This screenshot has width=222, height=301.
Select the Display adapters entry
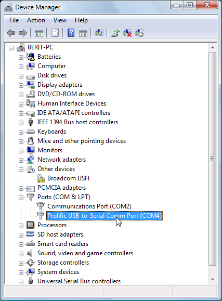(x=60, y=85)
